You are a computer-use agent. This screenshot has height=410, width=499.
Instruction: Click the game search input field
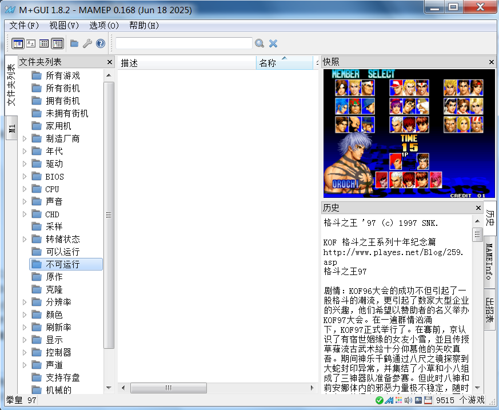184,43
